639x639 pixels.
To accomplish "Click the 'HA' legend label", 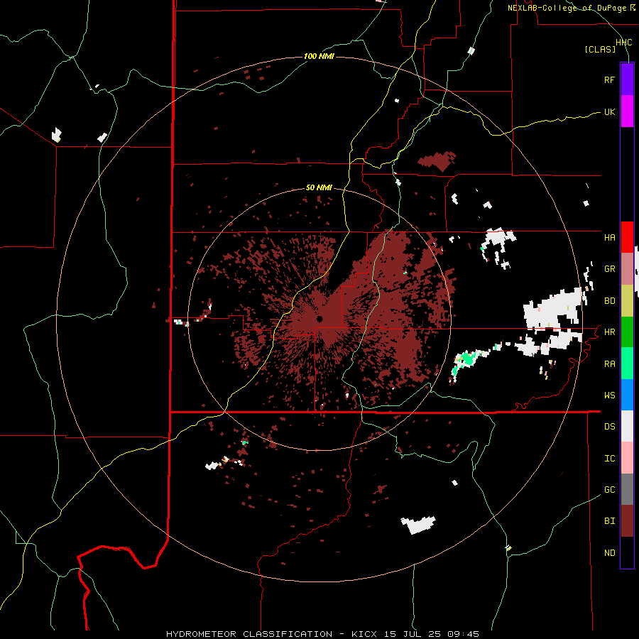I will click(609, 237).
